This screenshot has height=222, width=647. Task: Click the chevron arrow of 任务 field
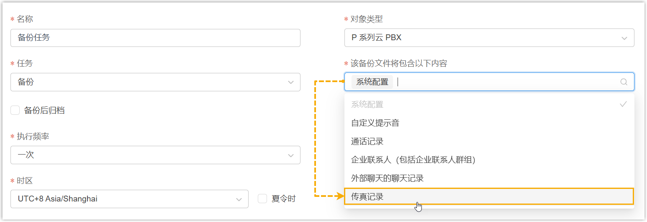click(x=291, y=83)
